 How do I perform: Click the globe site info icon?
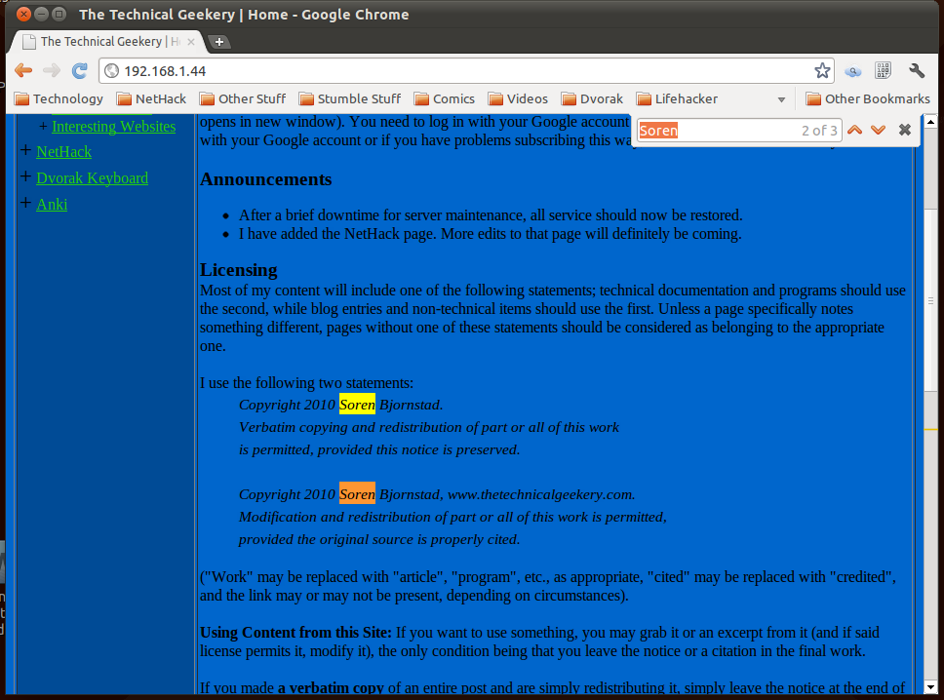[111, 71]
